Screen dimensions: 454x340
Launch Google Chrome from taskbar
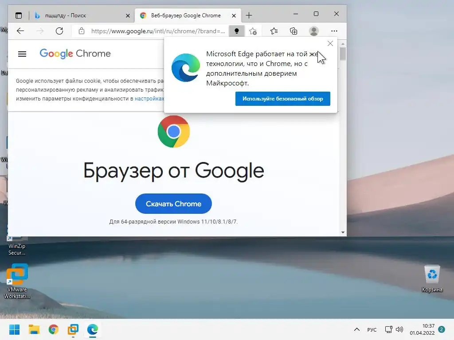(54, 329)
